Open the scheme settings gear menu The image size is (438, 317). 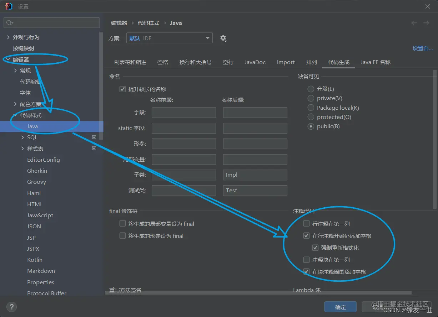click(223, 38)
